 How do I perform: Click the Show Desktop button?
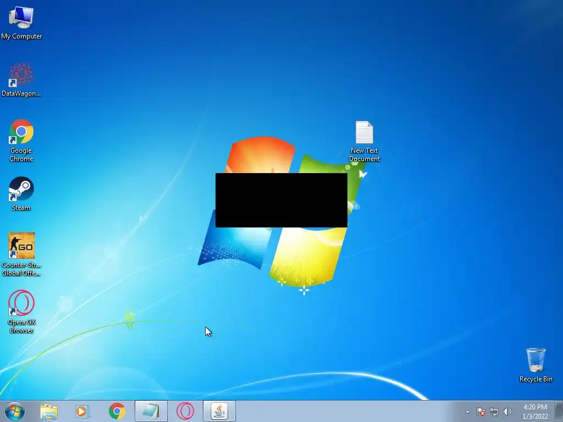pyautogui.click(x=559, y=411)
